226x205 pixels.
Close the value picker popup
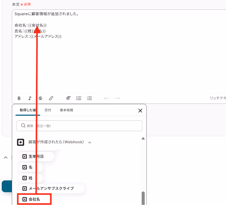(x=140, y=111)
